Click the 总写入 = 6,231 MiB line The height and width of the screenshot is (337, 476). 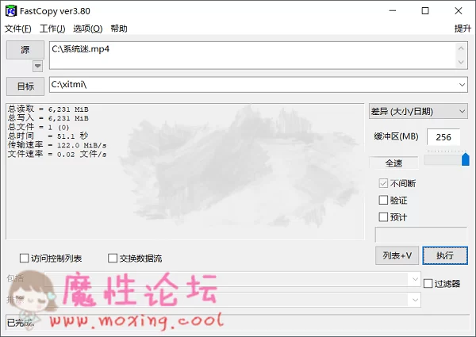48,118
